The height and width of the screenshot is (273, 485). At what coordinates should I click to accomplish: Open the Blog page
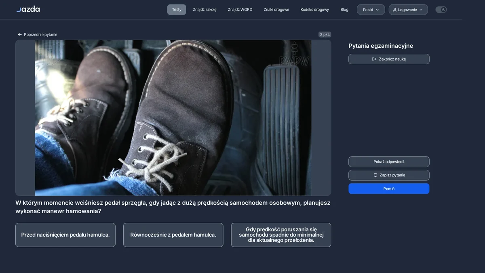(344, 10)
